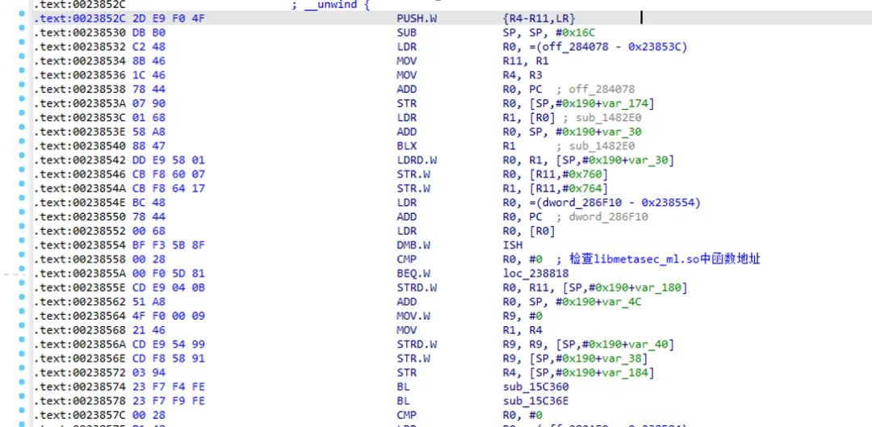Click operand R0, [R0] on LDR line

pos(528,232)
